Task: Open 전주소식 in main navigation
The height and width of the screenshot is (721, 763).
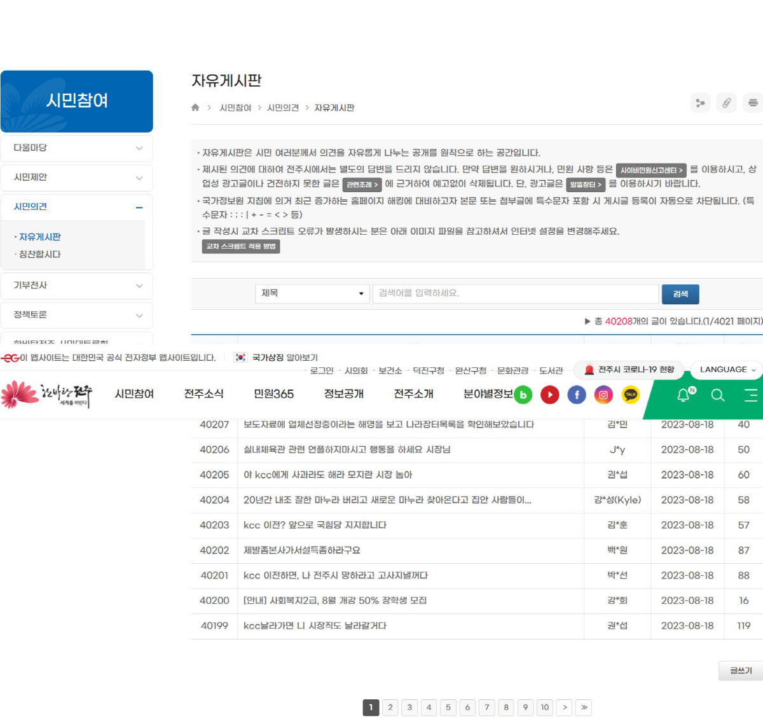Action: coord(203,394)
